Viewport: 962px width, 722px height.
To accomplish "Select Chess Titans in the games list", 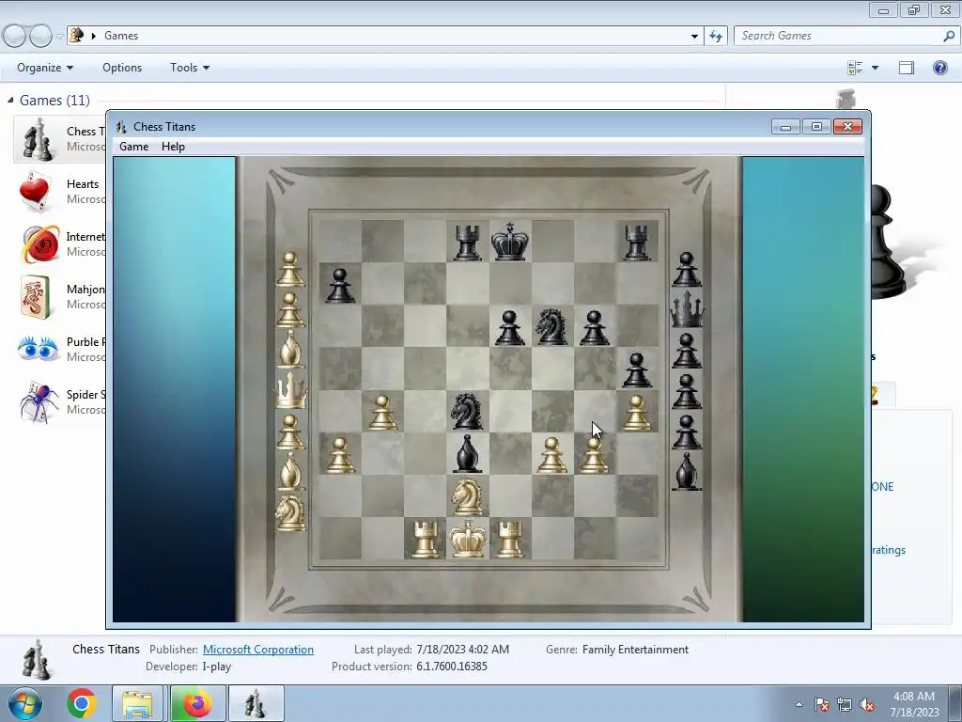I will 59,139.
